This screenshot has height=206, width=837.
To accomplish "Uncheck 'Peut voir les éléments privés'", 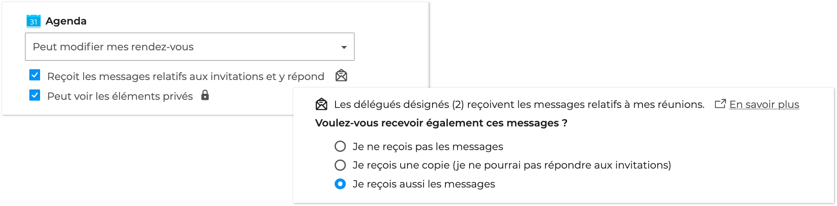I will [35, 95].
